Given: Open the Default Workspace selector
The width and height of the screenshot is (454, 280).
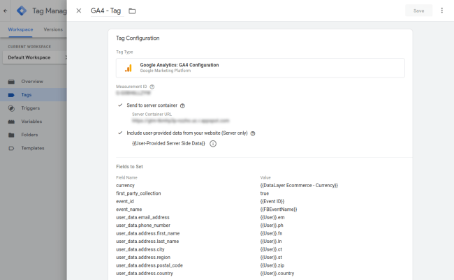Looking at the screenshot, I should [35, 57].
